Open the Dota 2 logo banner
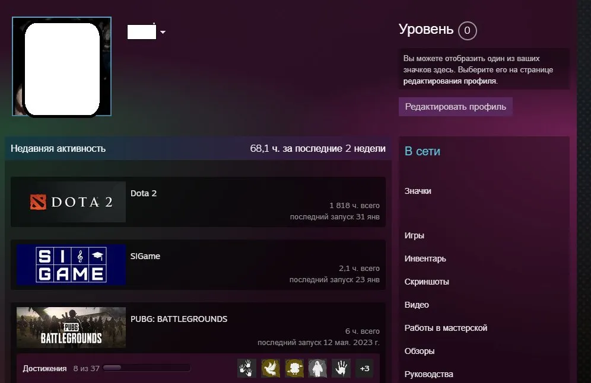 (71, 202)
